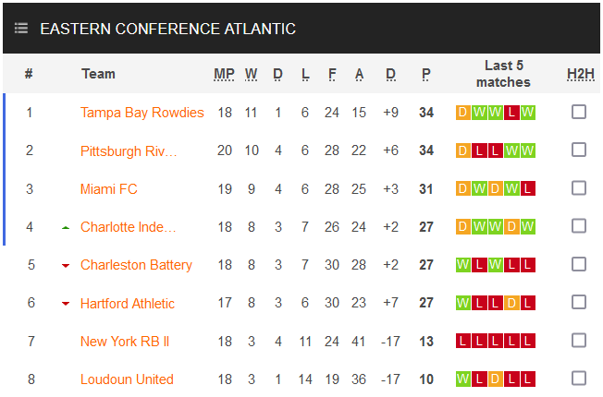Click Pittsburgh's first orange draw badge

click(x=463, y=150)
